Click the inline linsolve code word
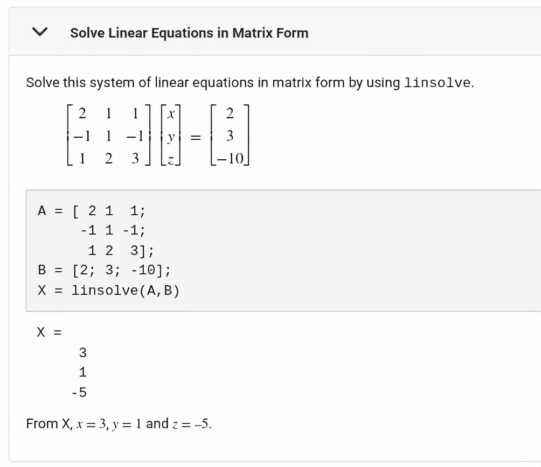 437,83
